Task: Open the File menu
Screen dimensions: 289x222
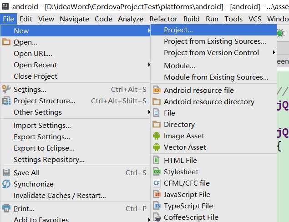Action: pyautogui.click(x=9, y=19)
